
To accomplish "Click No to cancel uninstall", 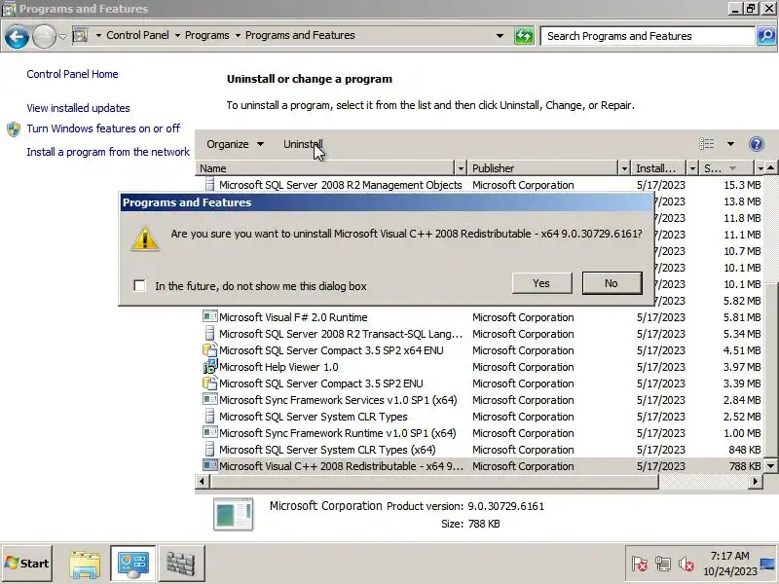I will tap(612, 283).
